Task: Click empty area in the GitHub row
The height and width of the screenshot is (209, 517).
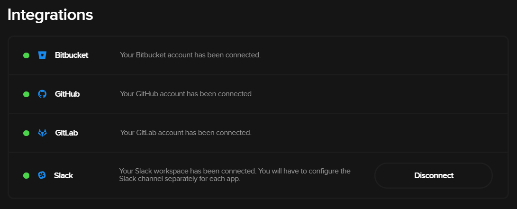Action: (x=379, y=94)
